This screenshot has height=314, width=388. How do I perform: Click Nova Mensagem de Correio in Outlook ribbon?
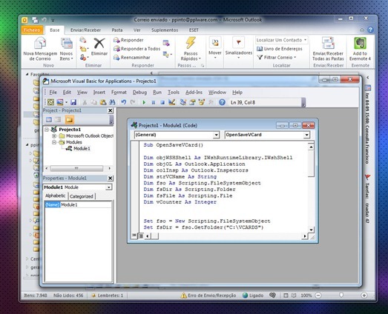coord(40,49)
